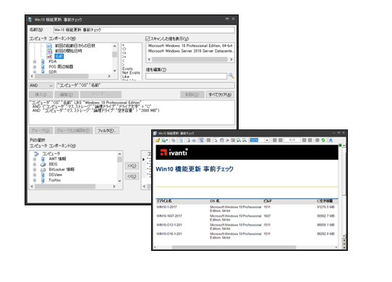Click the green refresh icon

coord(323,140)
